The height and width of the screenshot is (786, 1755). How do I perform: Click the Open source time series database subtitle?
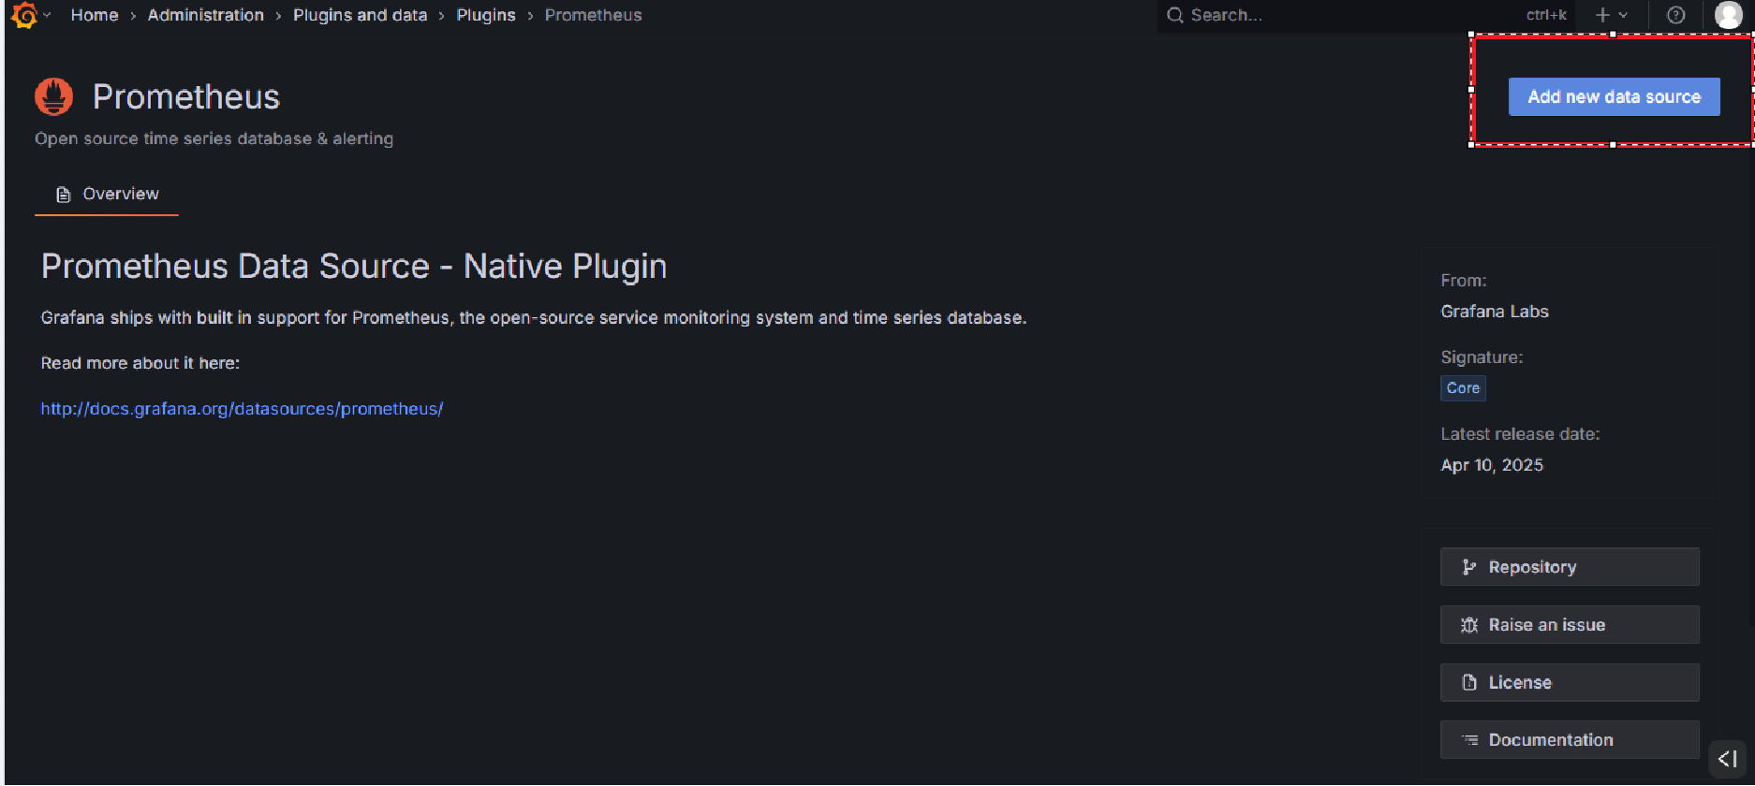[x=214, y=138]
